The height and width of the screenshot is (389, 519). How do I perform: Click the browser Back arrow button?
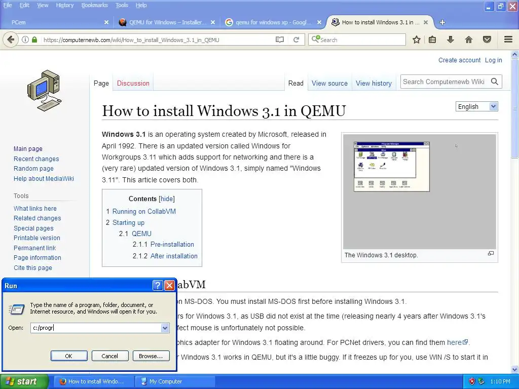(11, 40)
